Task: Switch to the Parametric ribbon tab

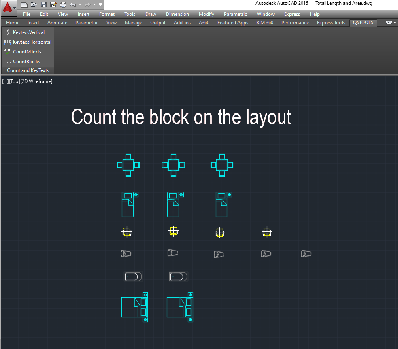Action: [x=87, y=23]
